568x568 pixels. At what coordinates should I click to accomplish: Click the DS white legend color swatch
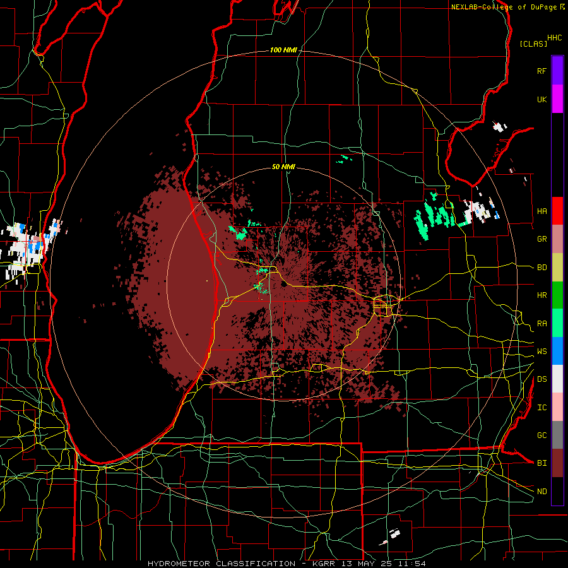(x=557, y=379)
